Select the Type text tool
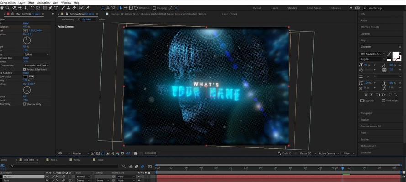This screenshot has height=182, width=406. pos(56,8)
